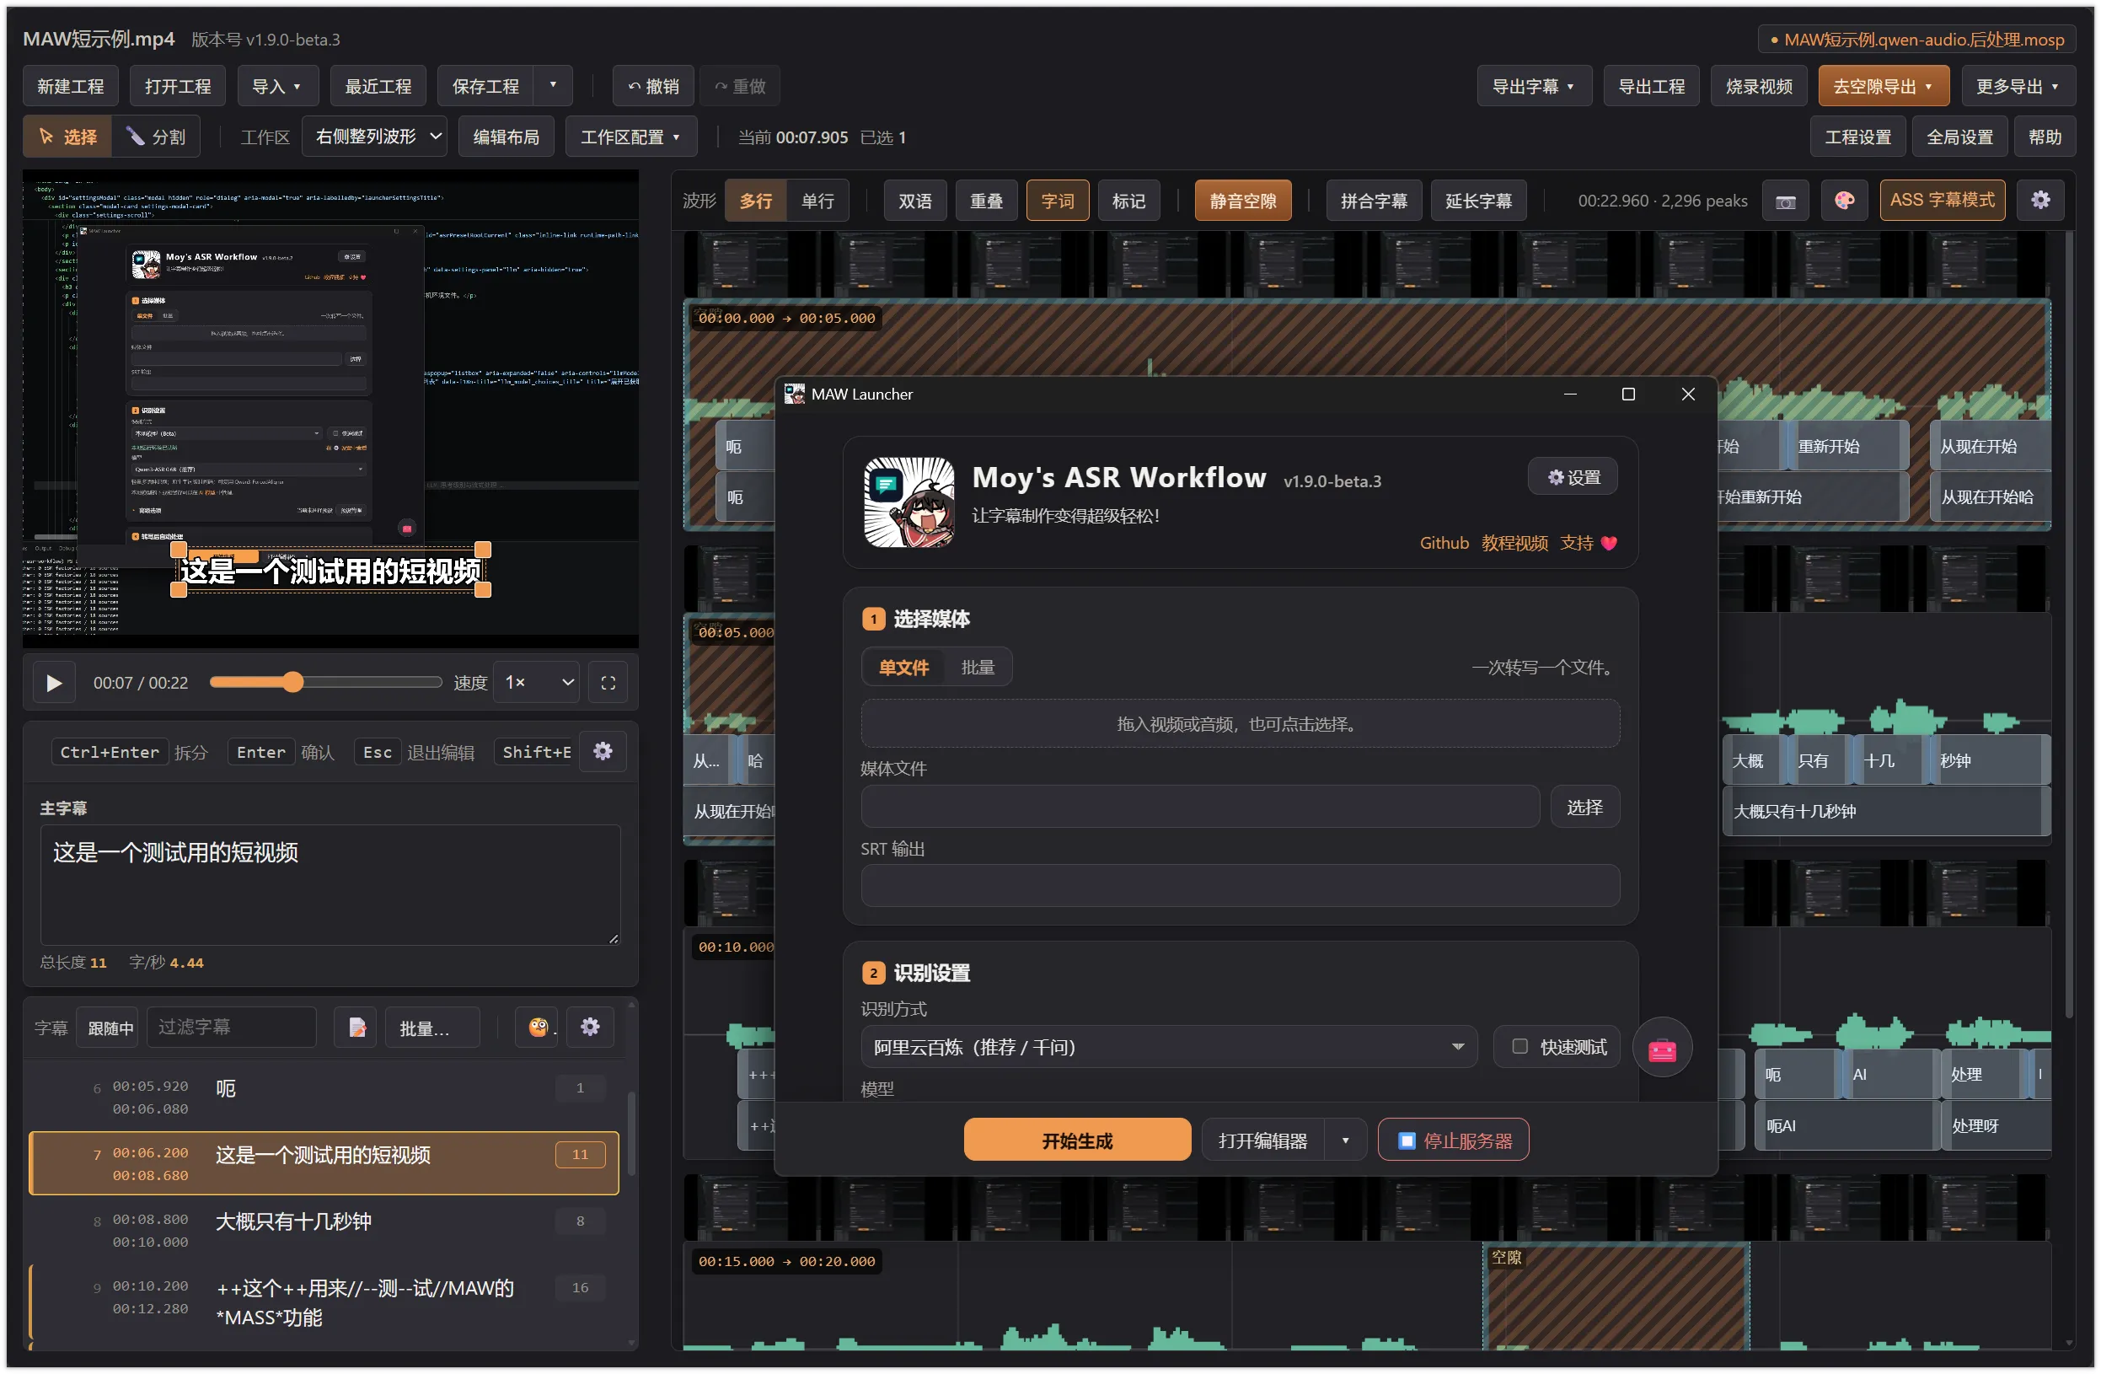Open shortcut hints settings gear

coord(603,751)
